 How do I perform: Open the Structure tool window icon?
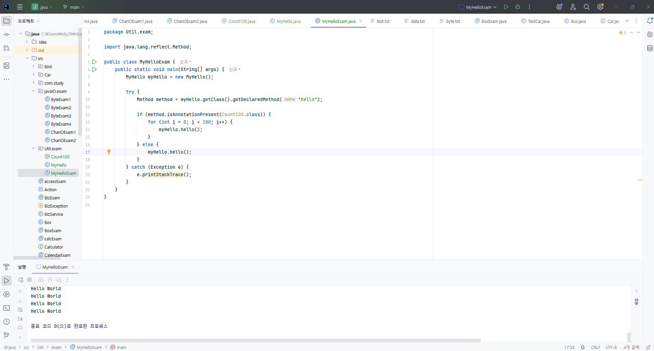7,66
